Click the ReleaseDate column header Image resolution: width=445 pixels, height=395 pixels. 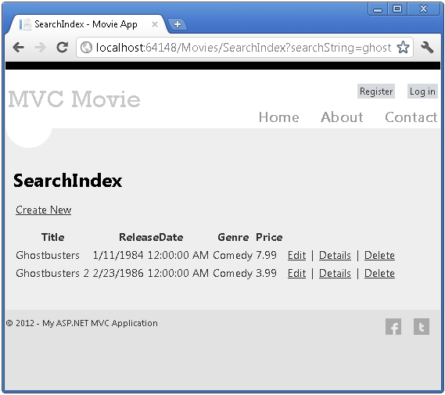[151, 237]
